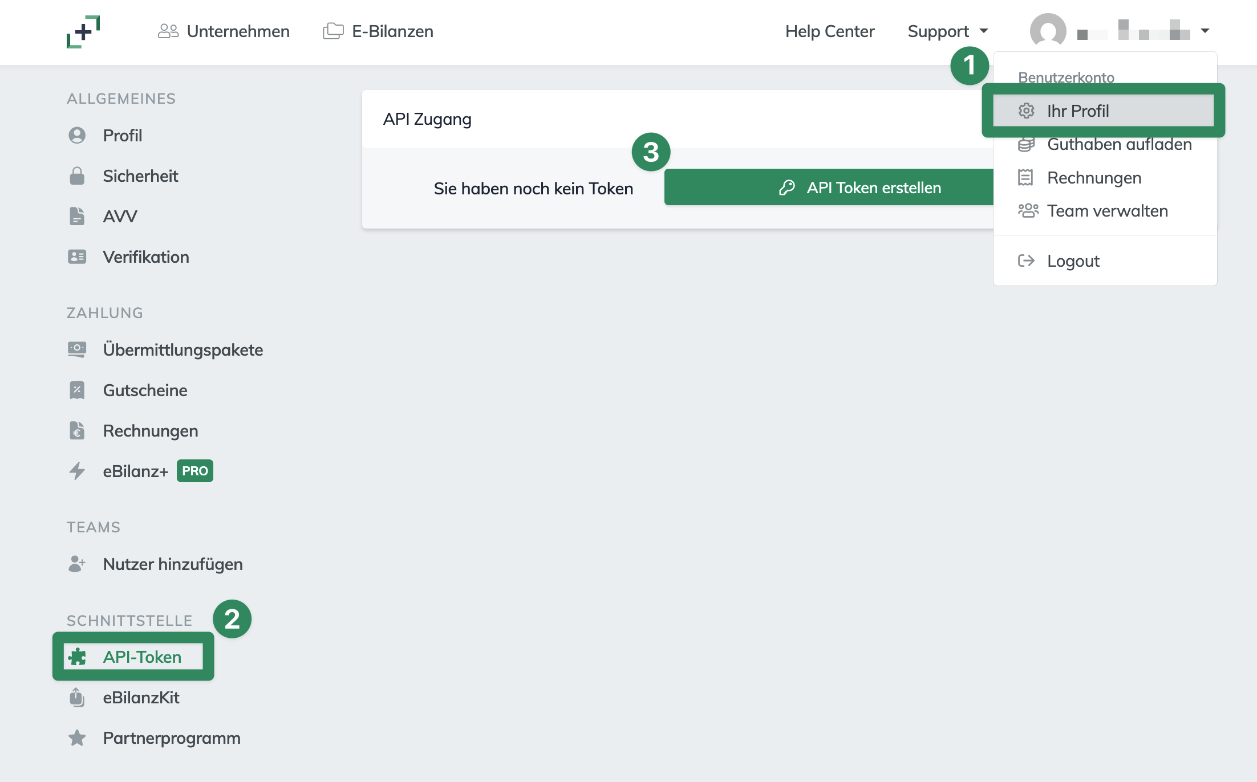
Task: Open the Unternehmen navigation item
Action: [224, 31]
